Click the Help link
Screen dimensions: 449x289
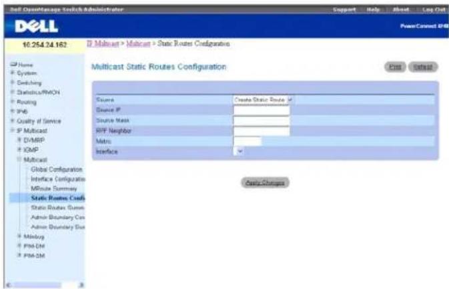pos(373,9)
